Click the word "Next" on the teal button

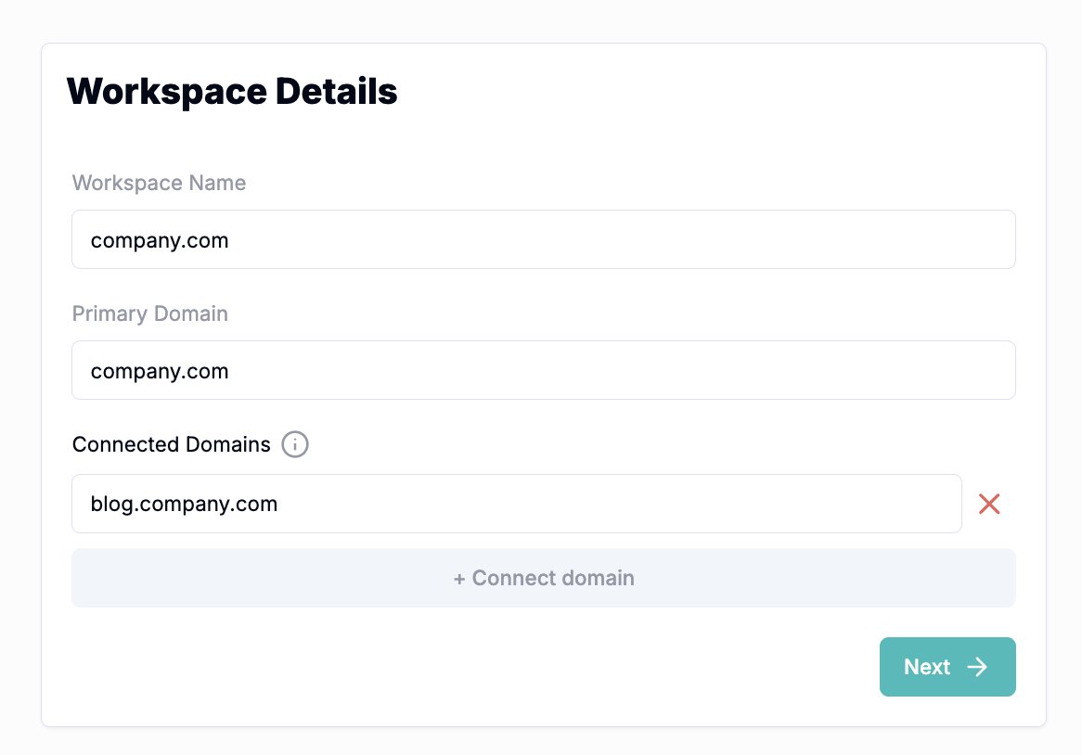[x=927, y=667]
